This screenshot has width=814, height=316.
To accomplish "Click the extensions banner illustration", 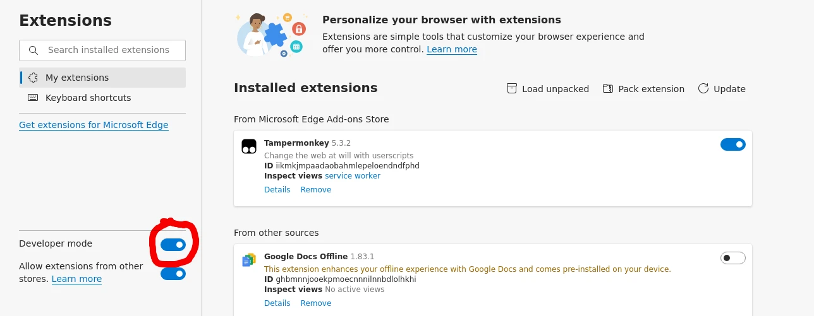I will click(x=270, y=35).
